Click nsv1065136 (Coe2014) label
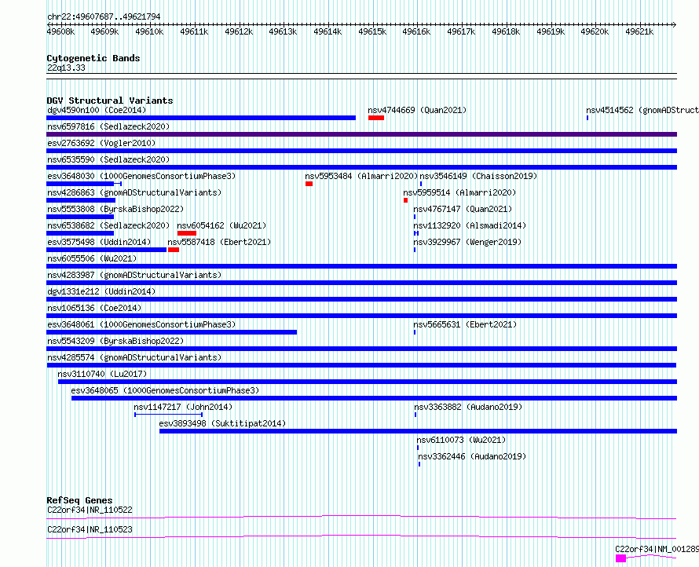The image size is (699, 567). coord(94,308)
